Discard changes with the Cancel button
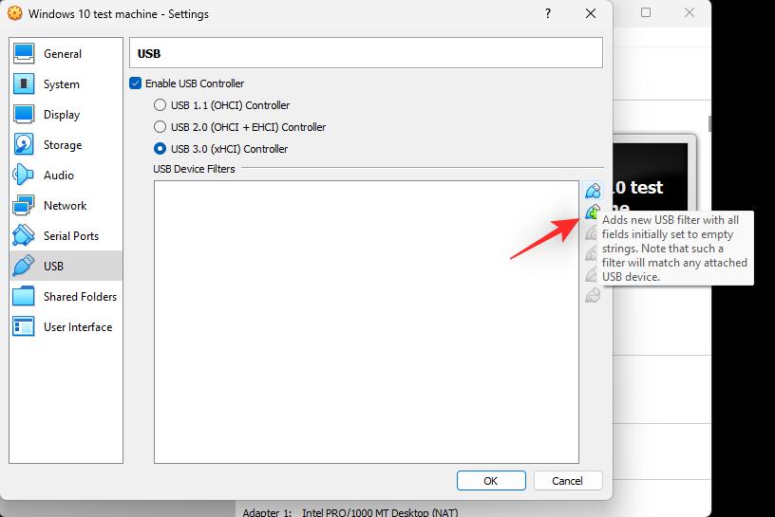The width and height of the screenshot is (775, 517). click(567, 480)
